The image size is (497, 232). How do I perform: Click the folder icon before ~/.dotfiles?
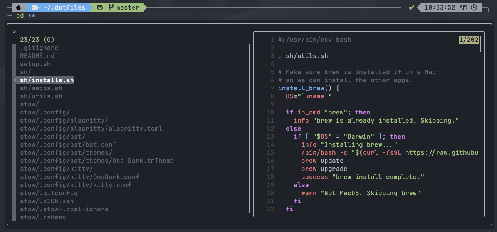pos(35,7)
